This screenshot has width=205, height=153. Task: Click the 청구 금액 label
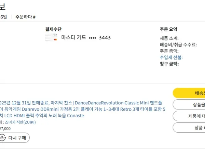[x=169, y=64]
